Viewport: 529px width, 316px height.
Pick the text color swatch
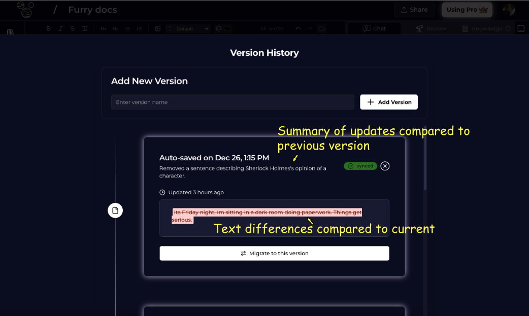[x=227, y=29]
